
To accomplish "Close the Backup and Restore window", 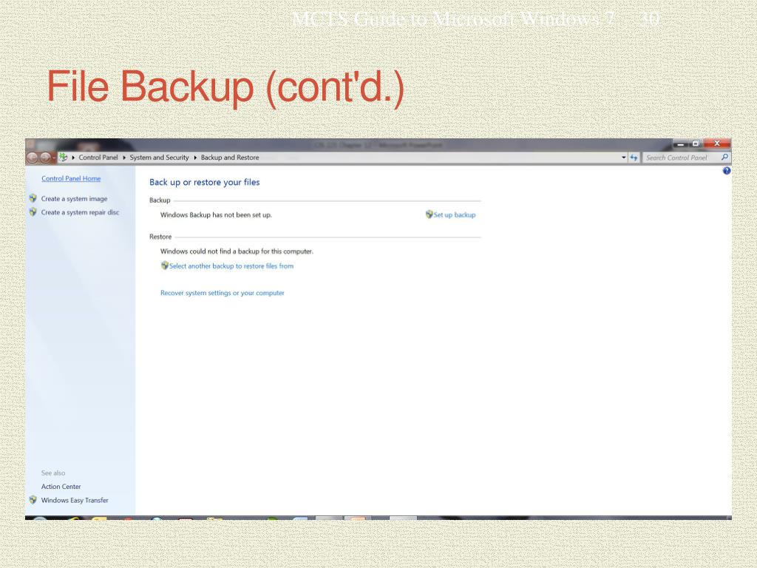I will (717, 143).
